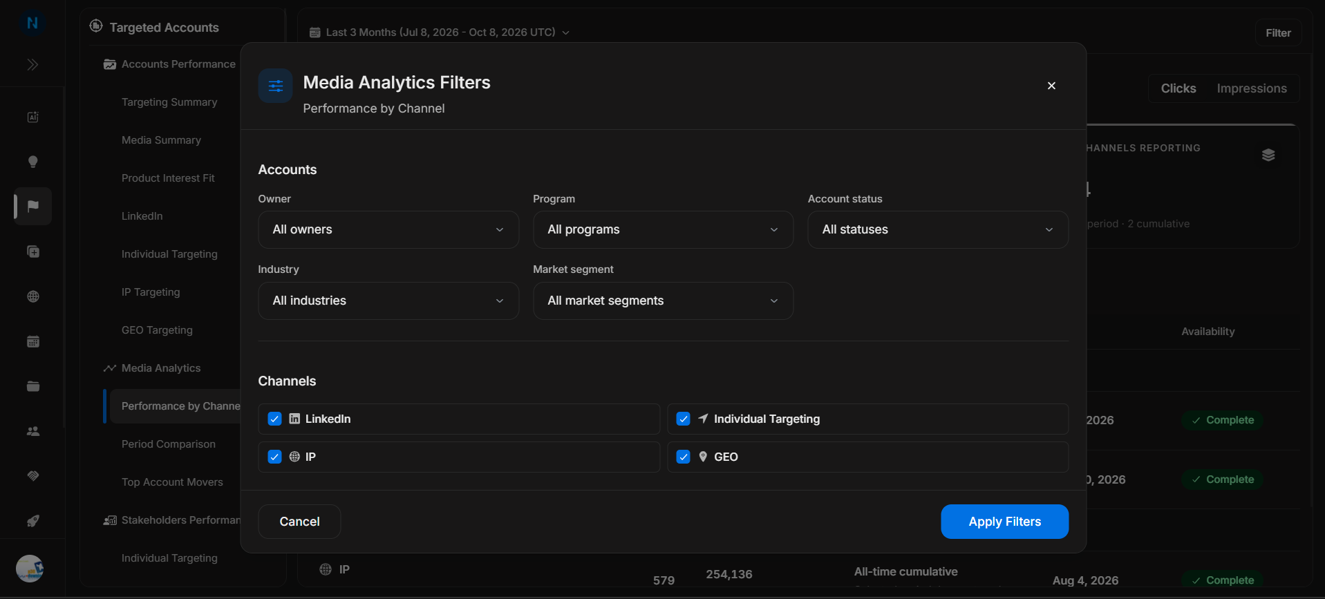Open the calendar icon in the left sidebar
This screenshot has width=1325, height=599.
pyautogui.click(x=32, y=341)
